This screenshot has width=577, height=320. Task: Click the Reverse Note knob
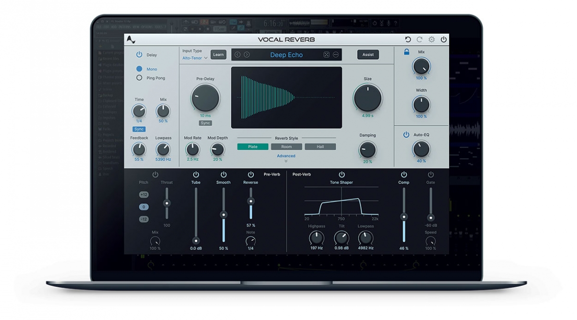click(251, 241)
